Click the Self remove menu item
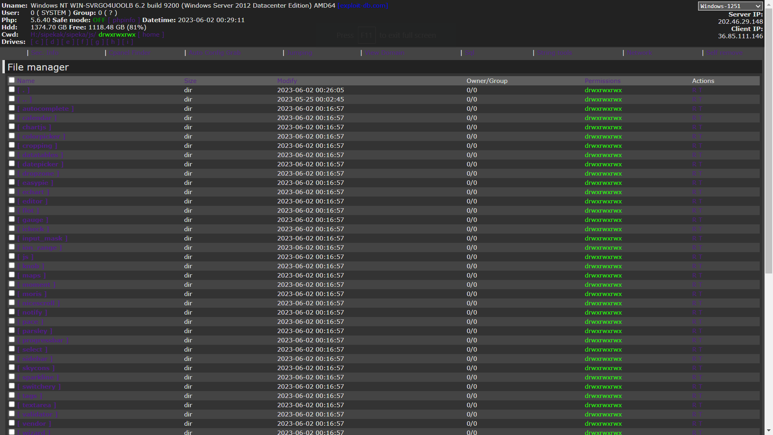773x435 pixels. (x=724, y=53)
